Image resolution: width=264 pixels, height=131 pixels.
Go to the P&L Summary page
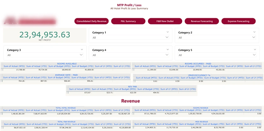click(128, 21)
